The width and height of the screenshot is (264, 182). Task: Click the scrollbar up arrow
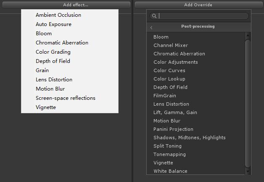pos(248,36)
